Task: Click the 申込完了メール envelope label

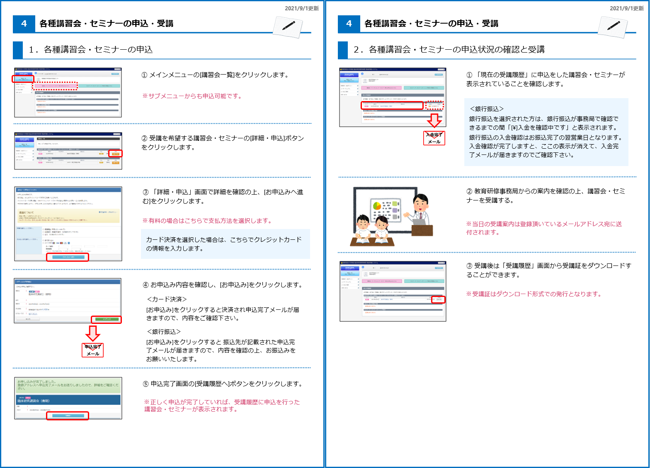Action: click(x=93, y=350)
